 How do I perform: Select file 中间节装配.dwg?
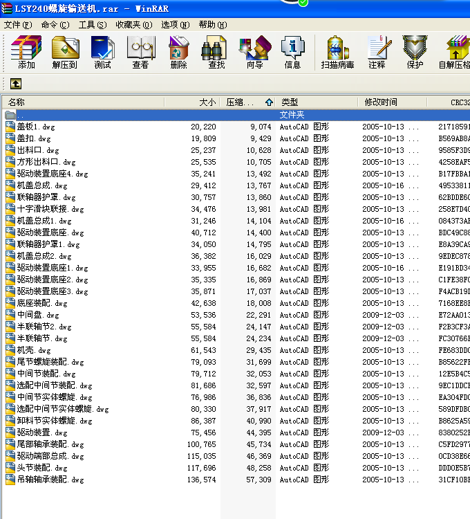[x=46, y=374]
